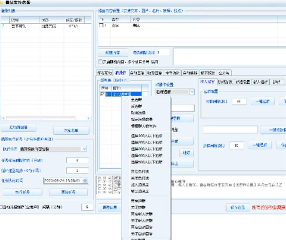Click the app icon in the title bar
Screen dimensions: 286x240
click(x=3, y=2)
